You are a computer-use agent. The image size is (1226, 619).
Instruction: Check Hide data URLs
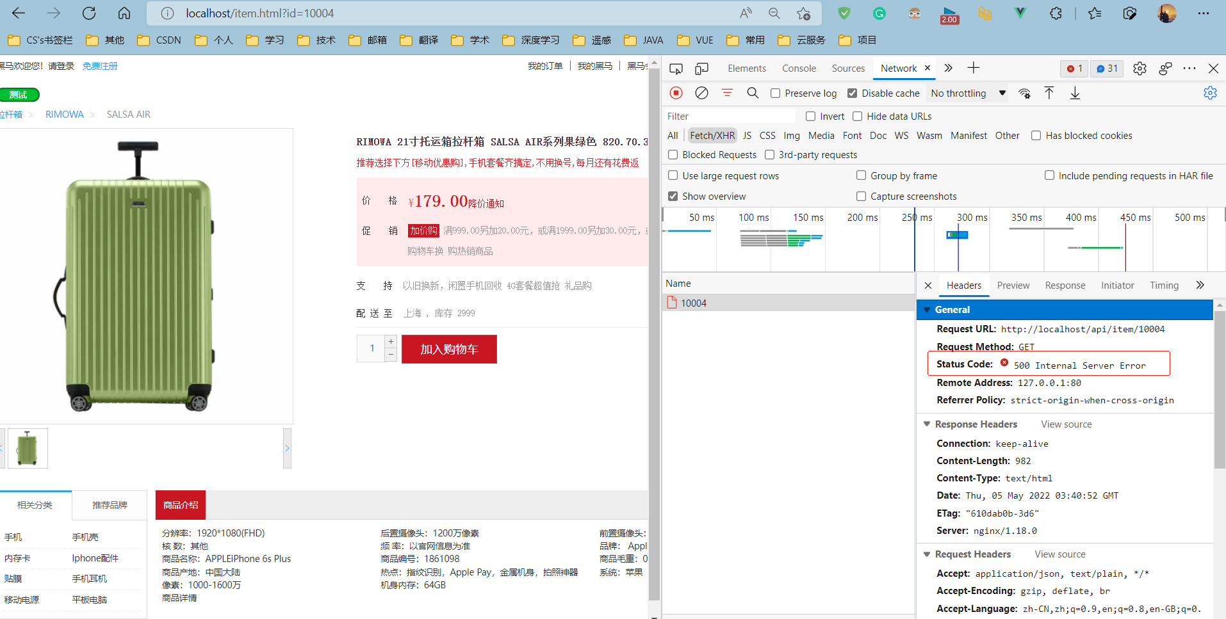pyautogui.click(x=857, y=117)
